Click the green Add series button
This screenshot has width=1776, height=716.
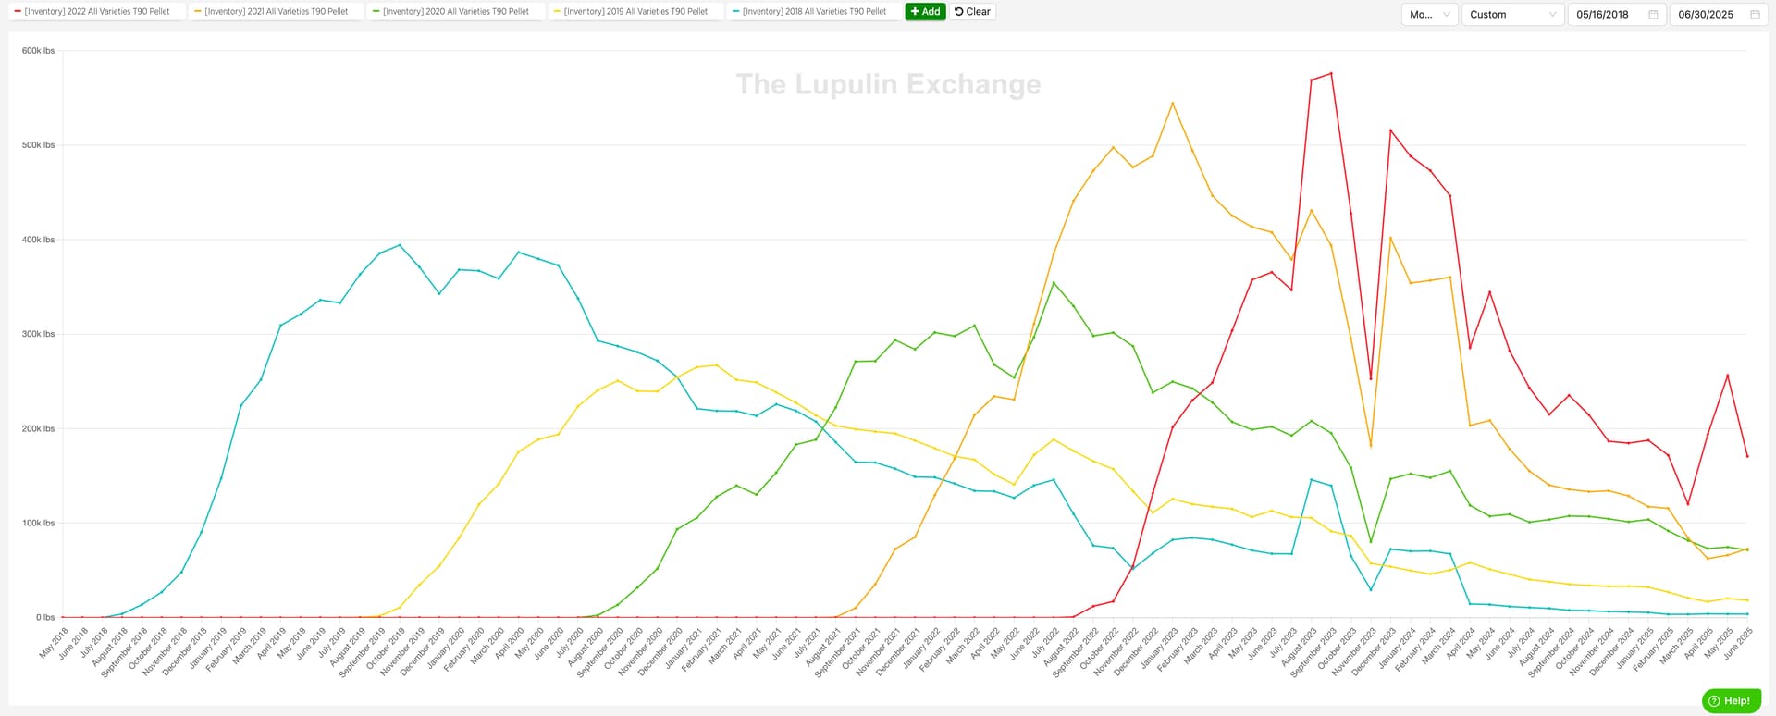(x=925, y=12)
